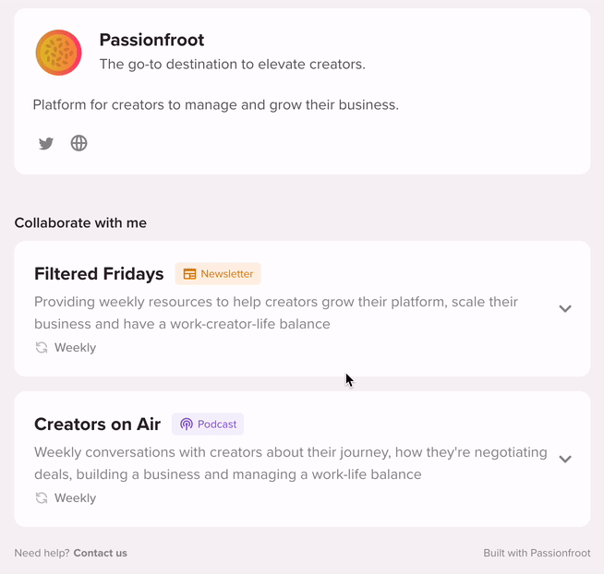Click the Filtered Fridays description text
The width and height of the screenshot is (604, 574).
(x=275, y=313)
